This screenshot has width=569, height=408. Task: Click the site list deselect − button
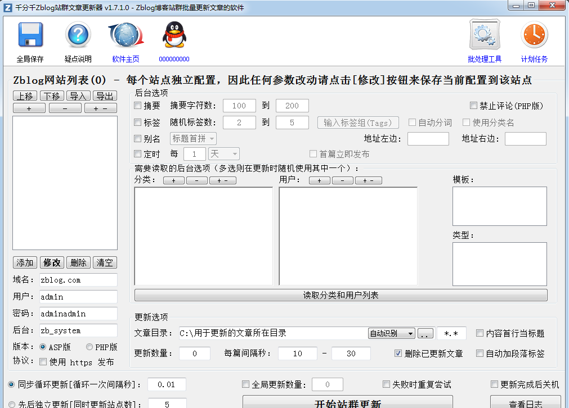pos(65,108)
